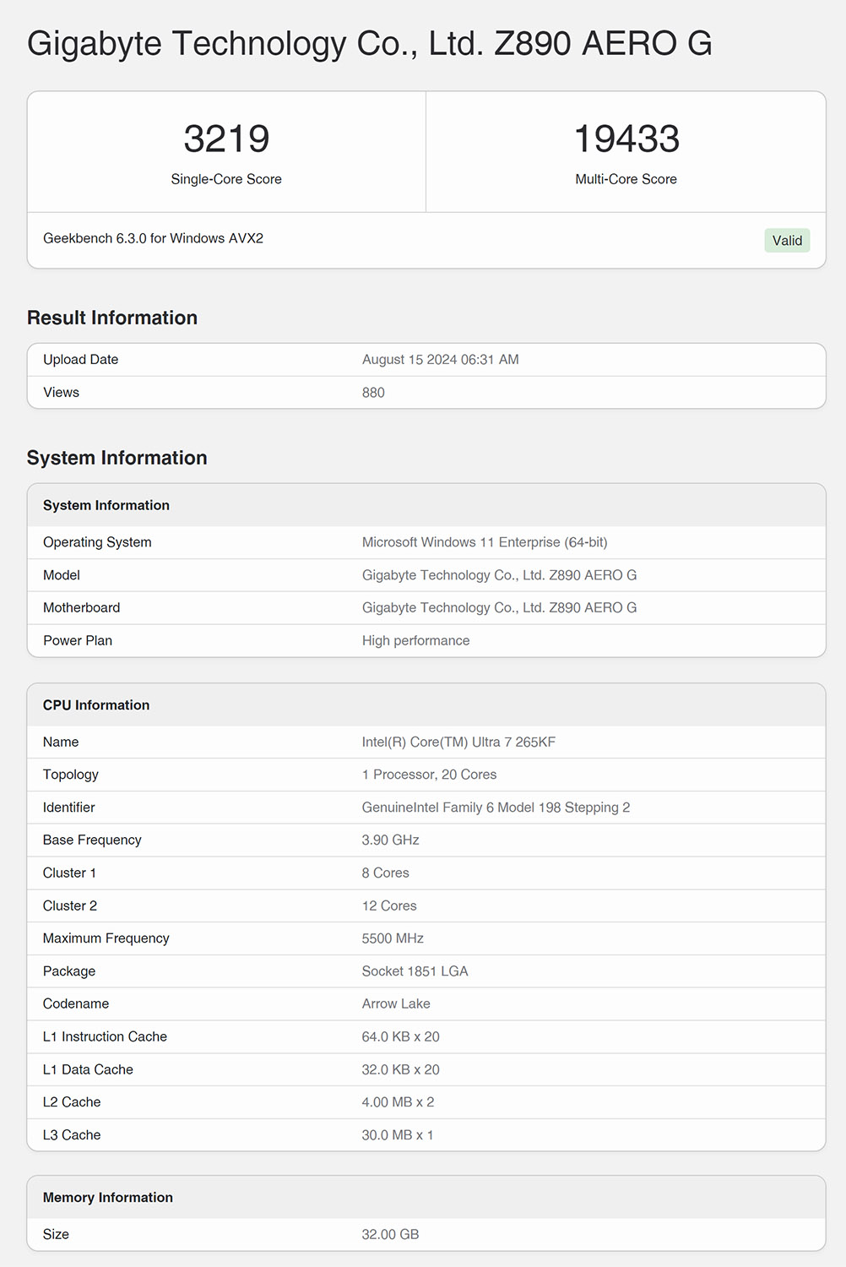Select Microsoft Windows 11 Enterprise (64-bit) value

tap(485, 542)
